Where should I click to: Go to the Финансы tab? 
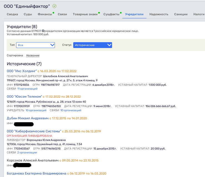(x=45, y=14)
